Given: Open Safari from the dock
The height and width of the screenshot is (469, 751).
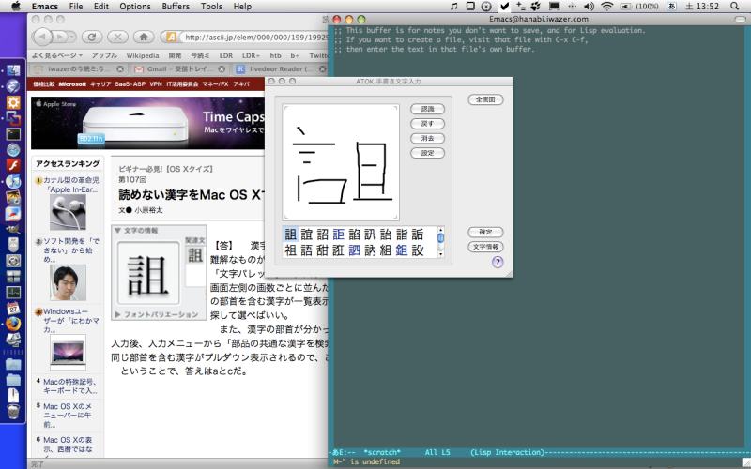Looking at the screenshot, I should point(13,150).
